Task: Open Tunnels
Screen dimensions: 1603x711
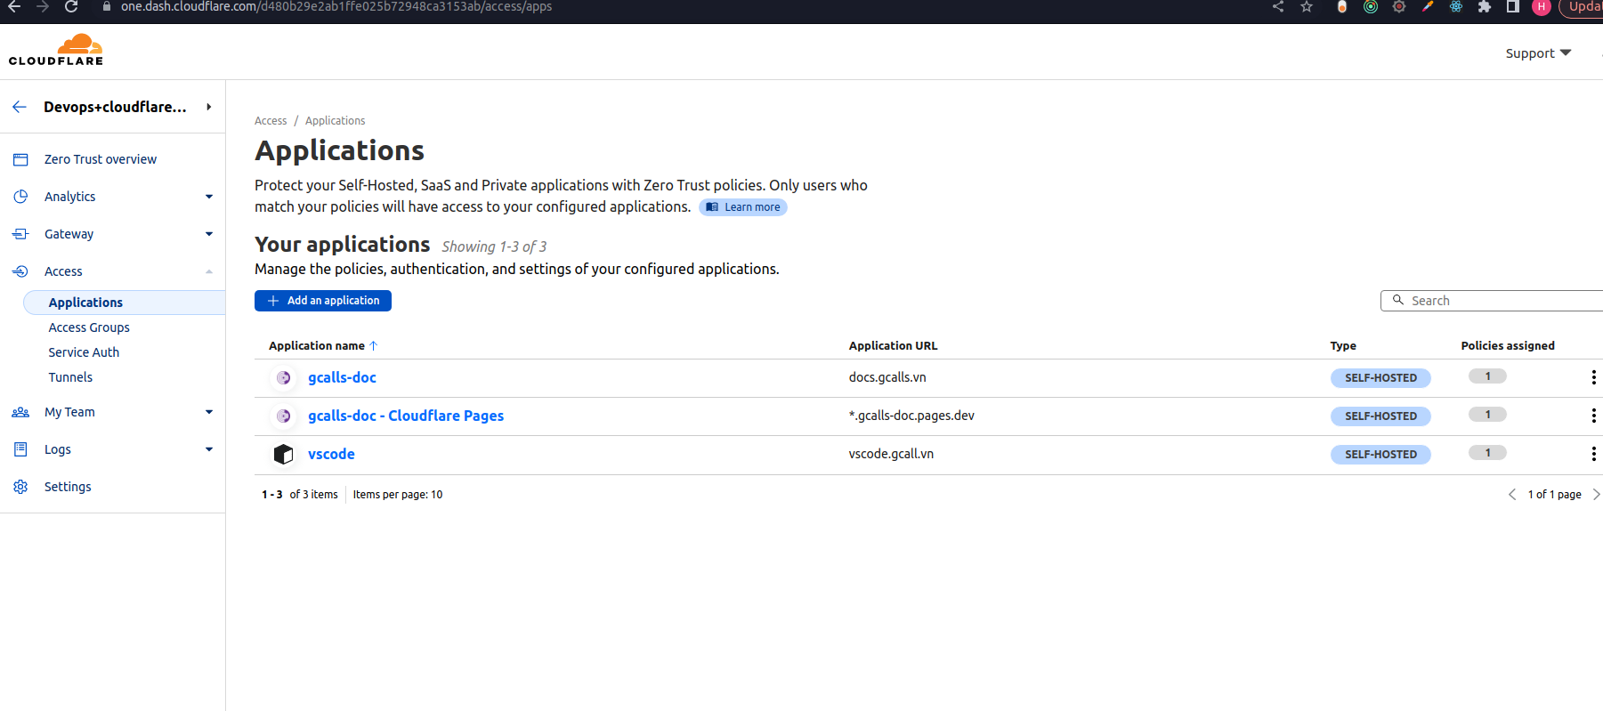Action: (x=70, y=377)
